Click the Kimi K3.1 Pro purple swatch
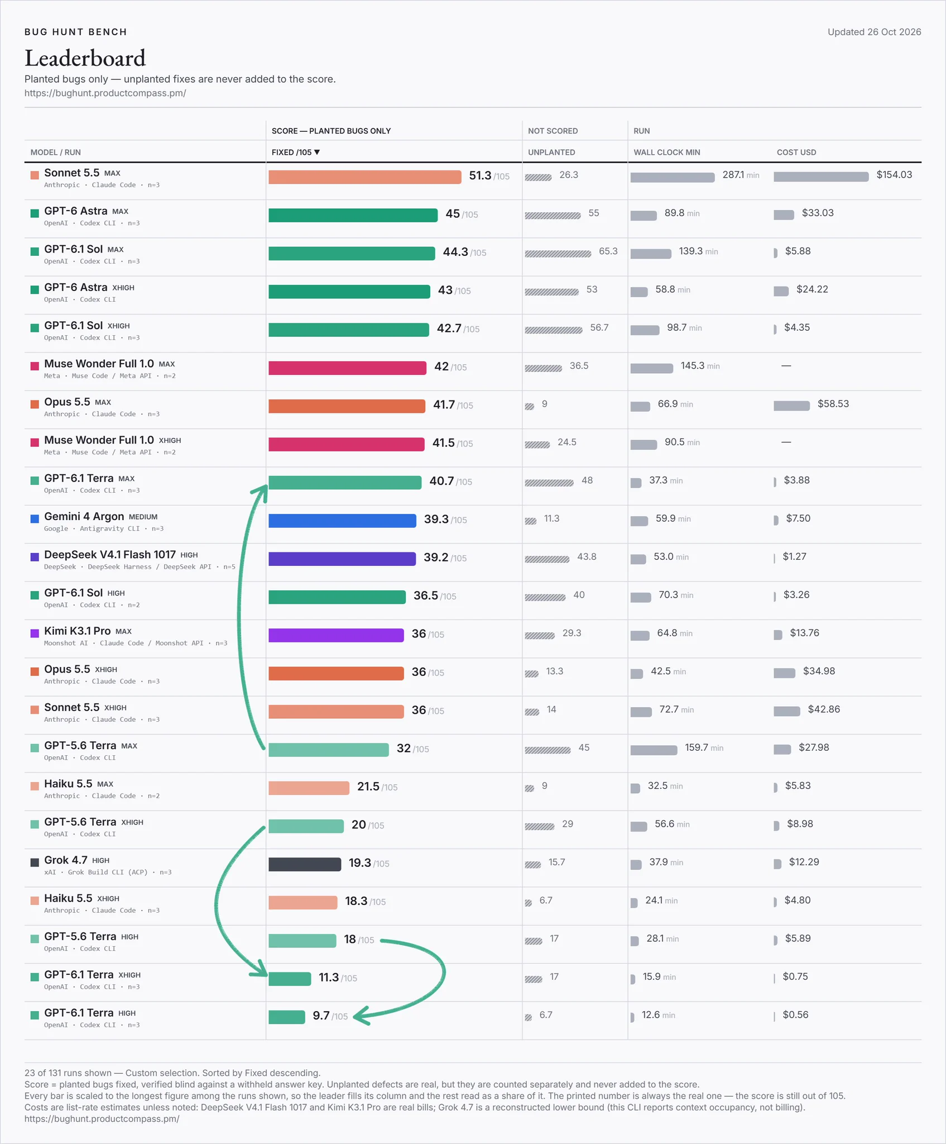Image resolution: width=946 pixels, height=1144 pixels. tap(35, 633)
